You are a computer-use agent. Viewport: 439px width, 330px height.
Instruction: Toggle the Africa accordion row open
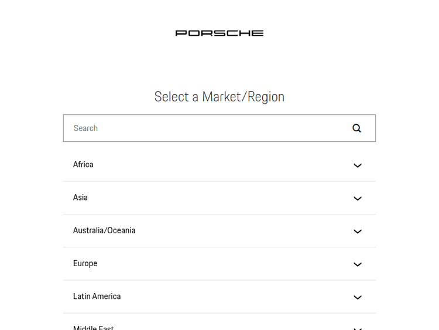coord(220,165)
